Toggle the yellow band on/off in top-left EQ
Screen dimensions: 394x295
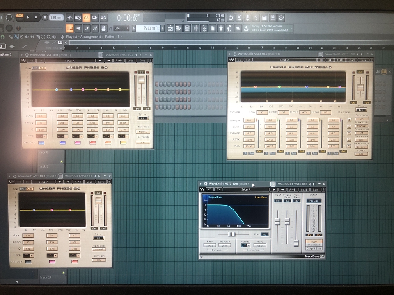pos(123,143)
